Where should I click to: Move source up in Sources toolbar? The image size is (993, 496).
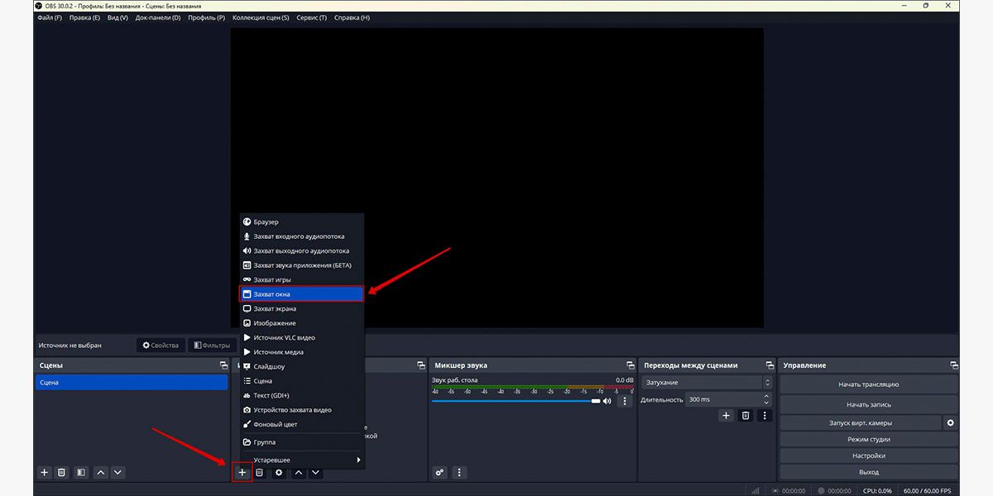point(299,472)
